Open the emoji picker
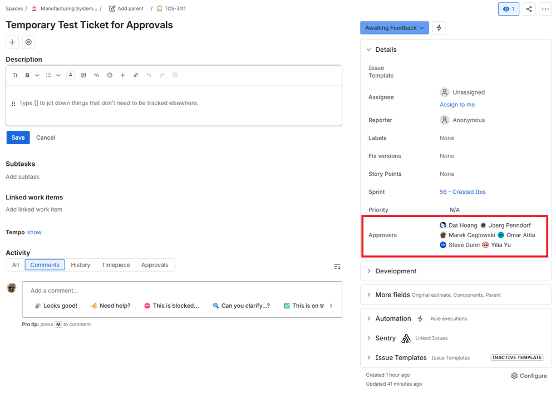556x393 pixels. pos(110,75)
